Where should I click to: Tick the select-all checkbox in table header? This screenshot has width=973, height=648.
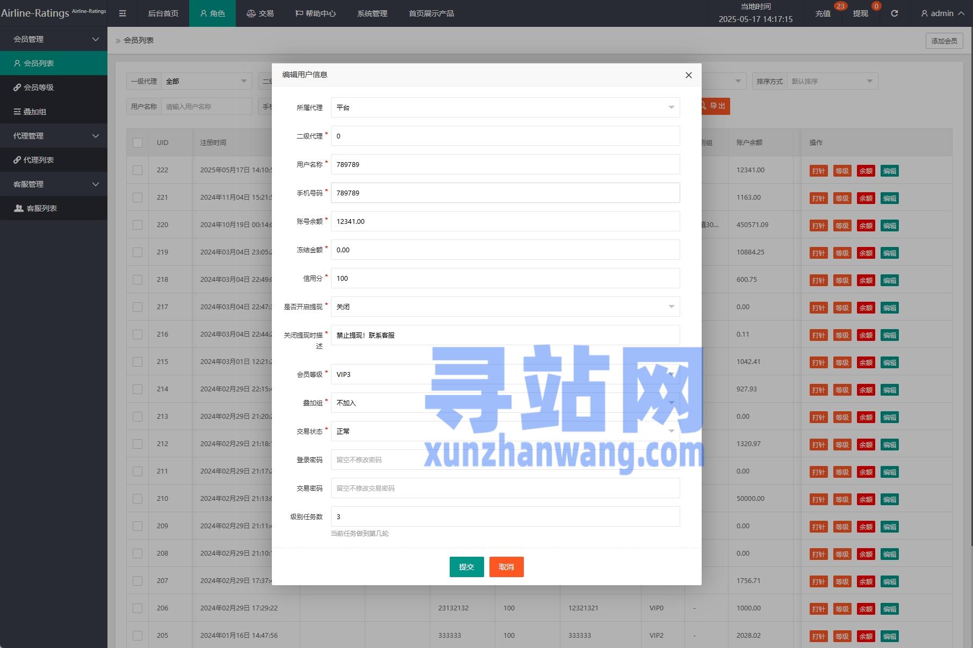coord(138,143)
